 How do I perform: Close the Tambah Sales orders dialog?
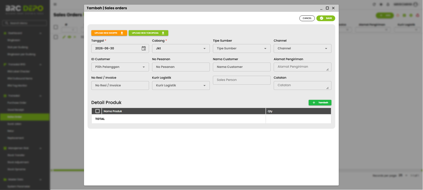333,8
